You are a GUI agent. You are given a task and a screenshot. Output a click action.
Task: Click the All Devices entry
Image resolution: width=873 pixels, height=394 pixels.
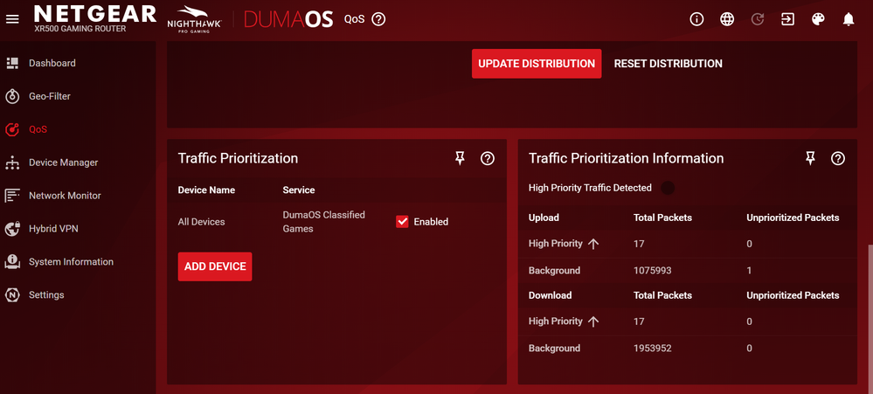coord(202,222)
